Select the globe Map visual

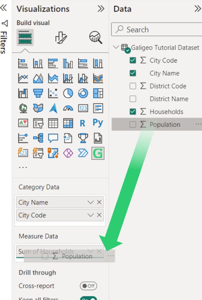pyautogui.click(x=23, y=108)
